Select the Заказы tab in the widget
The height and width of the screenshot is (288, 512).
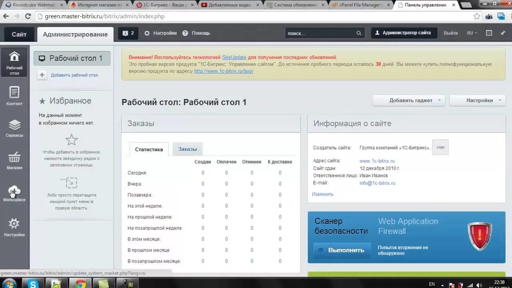(188, 149)
